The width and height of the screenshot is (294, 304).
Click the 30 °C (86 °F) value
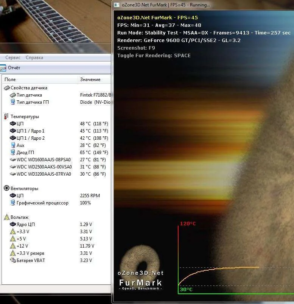click(x=93, y=174)
